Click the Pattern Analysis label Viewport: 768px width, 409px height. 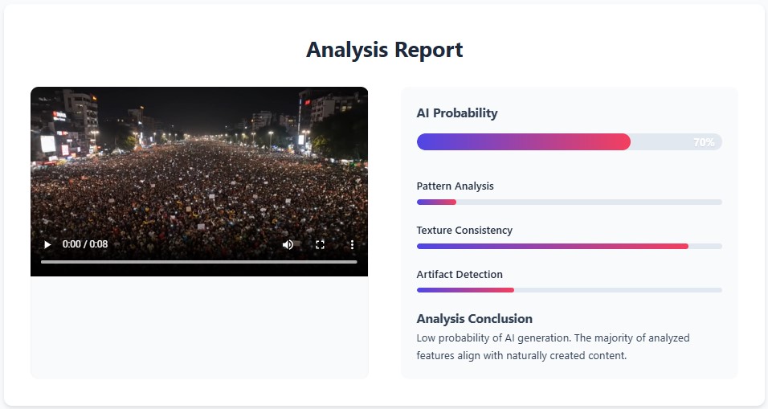pos(455,186)
